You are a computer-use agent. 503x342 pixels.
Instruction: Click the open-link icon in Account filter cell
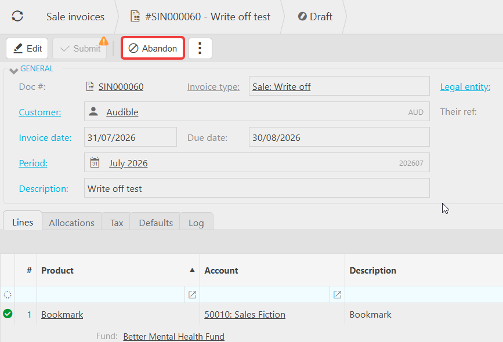pos(337,294)
